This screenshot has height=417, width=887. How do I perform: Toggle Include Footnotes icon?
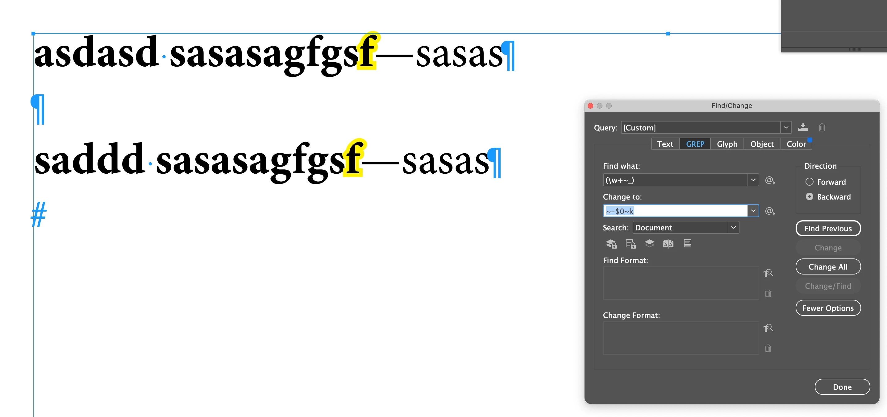[687, 244]
